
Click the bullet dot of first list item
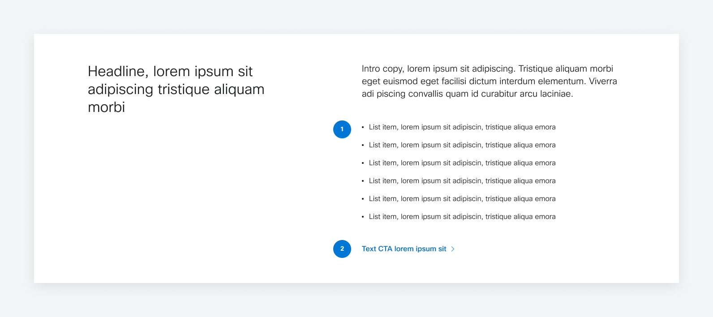point(363,127)
